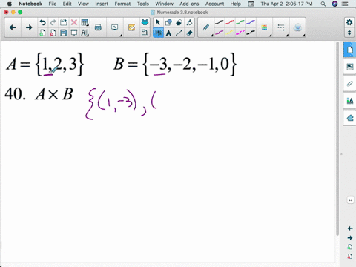Open the Properties sidebar tab
356x267 pixels.
(x=350, y=101)
